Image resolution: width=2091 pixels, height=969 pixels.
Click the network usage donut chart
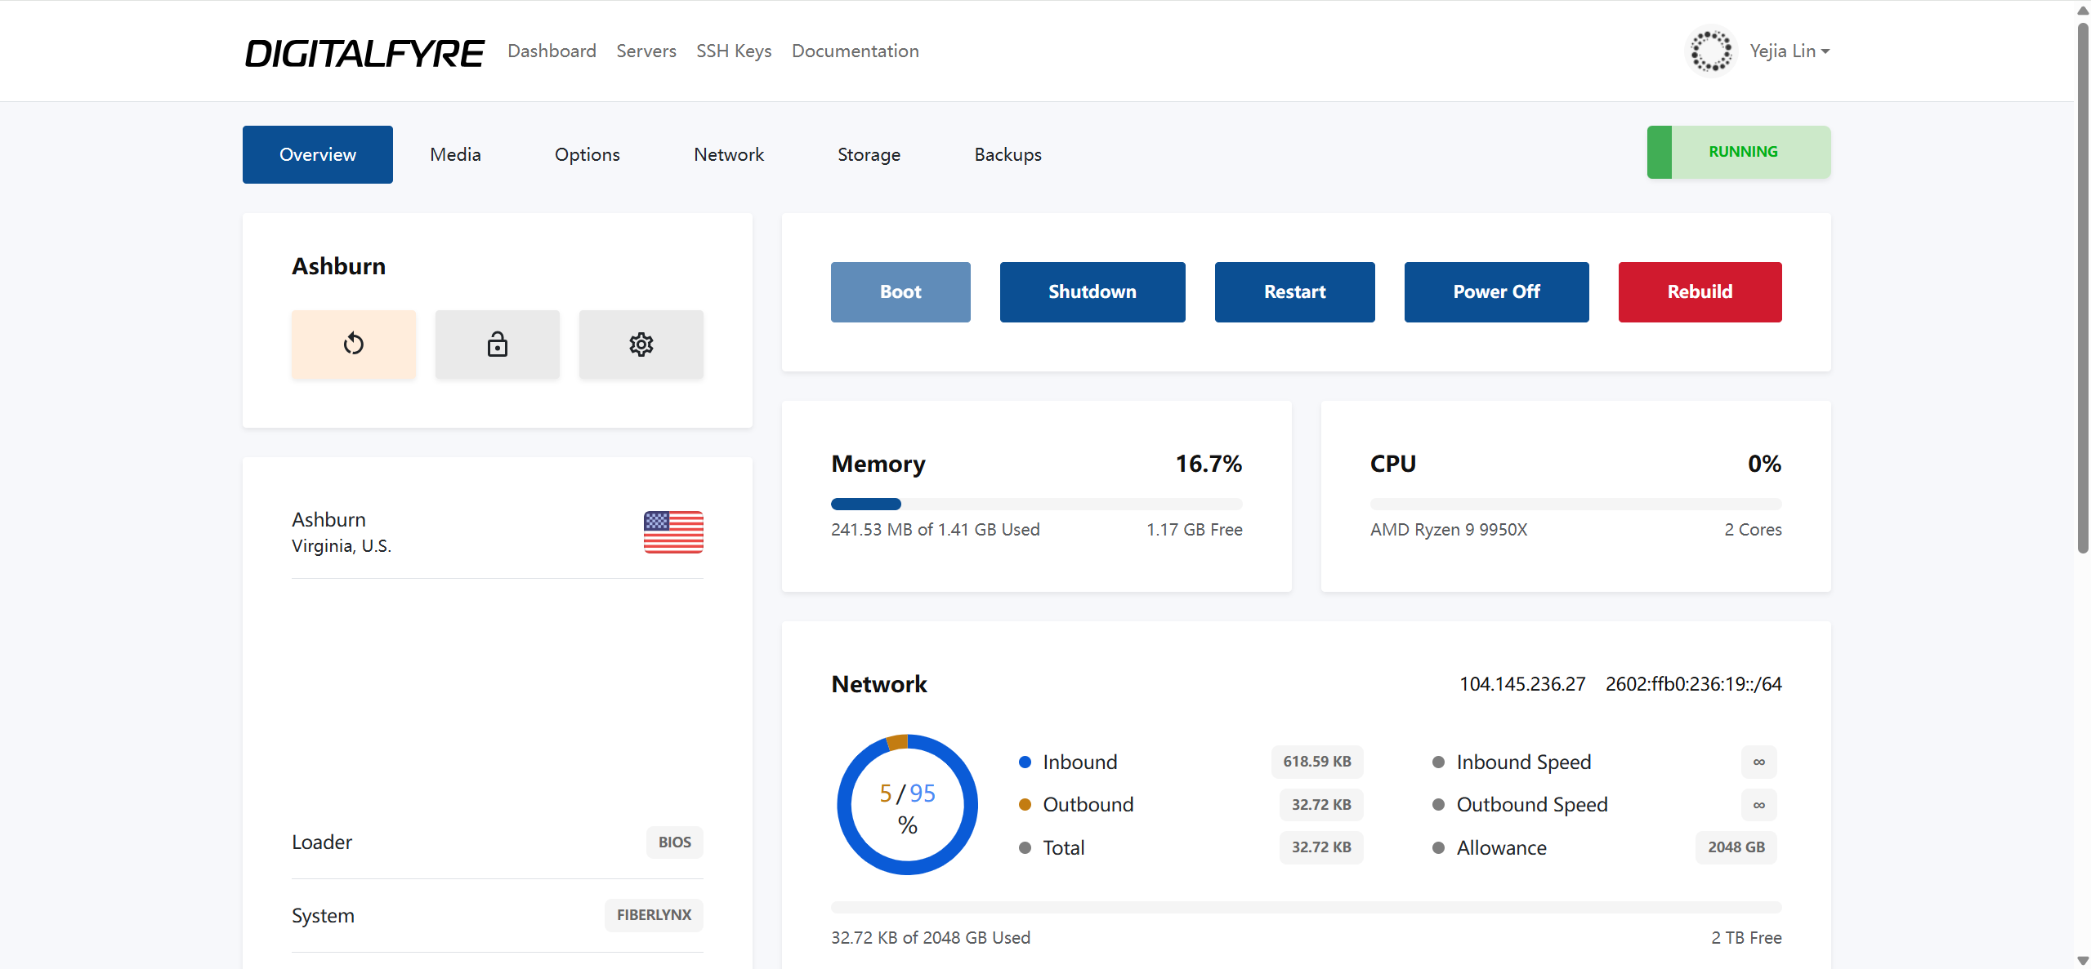[907, 805]
